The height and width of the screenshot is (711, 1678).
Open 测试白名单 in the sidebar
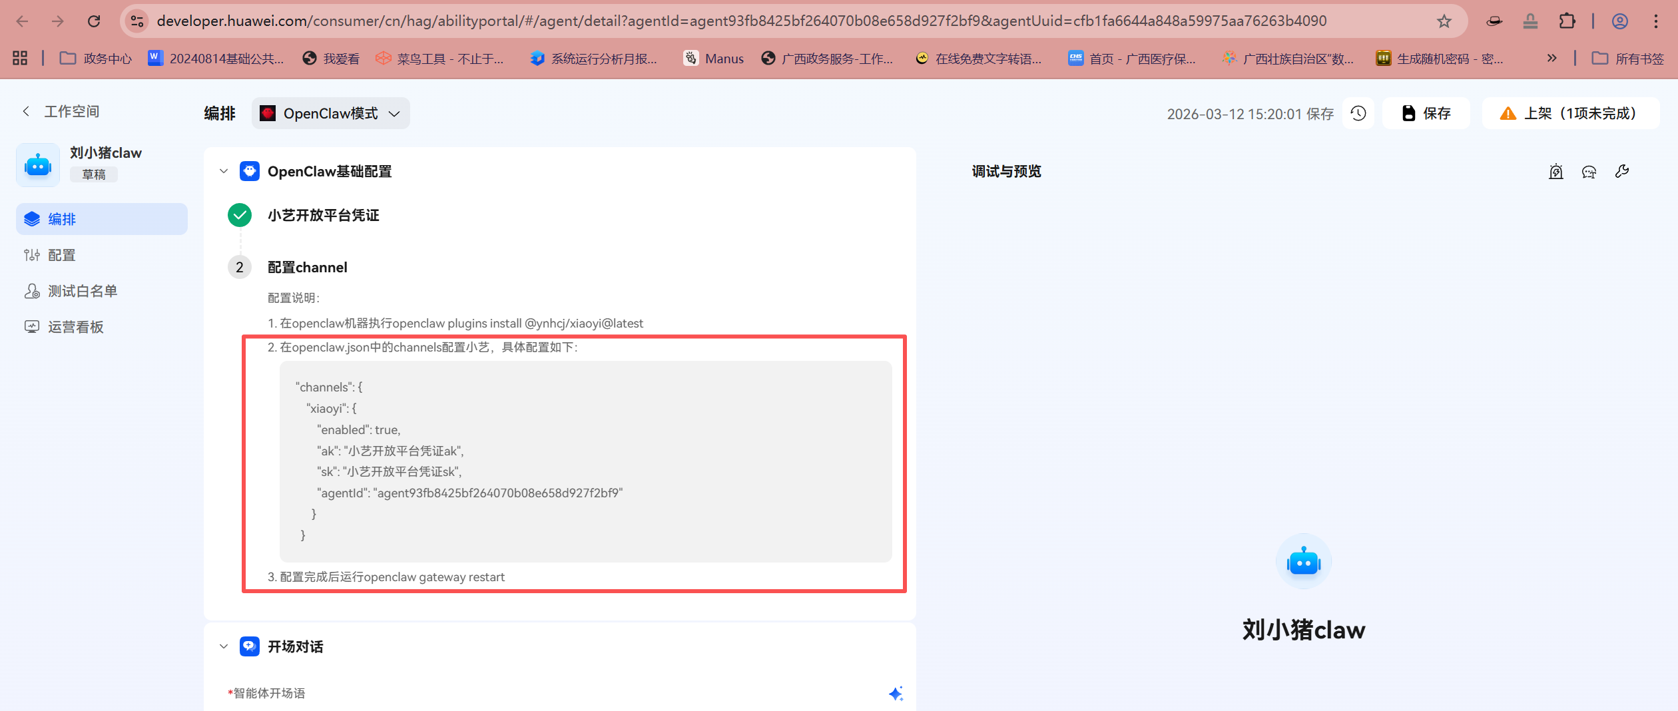83,291
